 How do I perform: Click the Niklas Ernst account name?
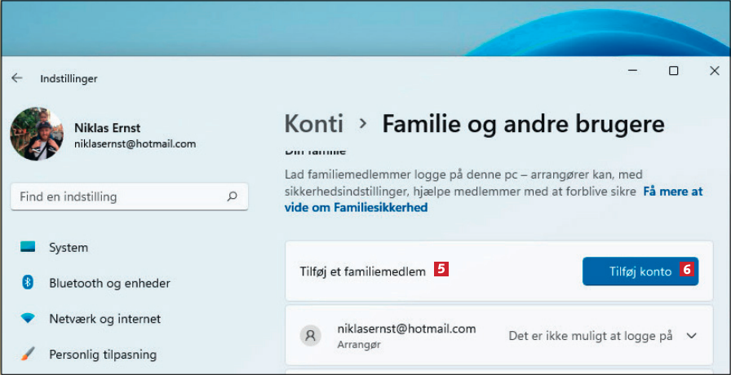coord(107,128)
